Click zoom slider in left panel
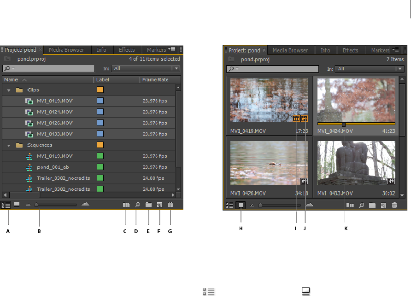Viewport: 411px width, 296px height. coord(56,205)
